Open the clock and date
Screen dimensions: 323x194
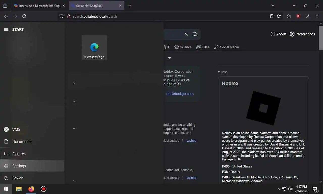click(x=301, y=189)
